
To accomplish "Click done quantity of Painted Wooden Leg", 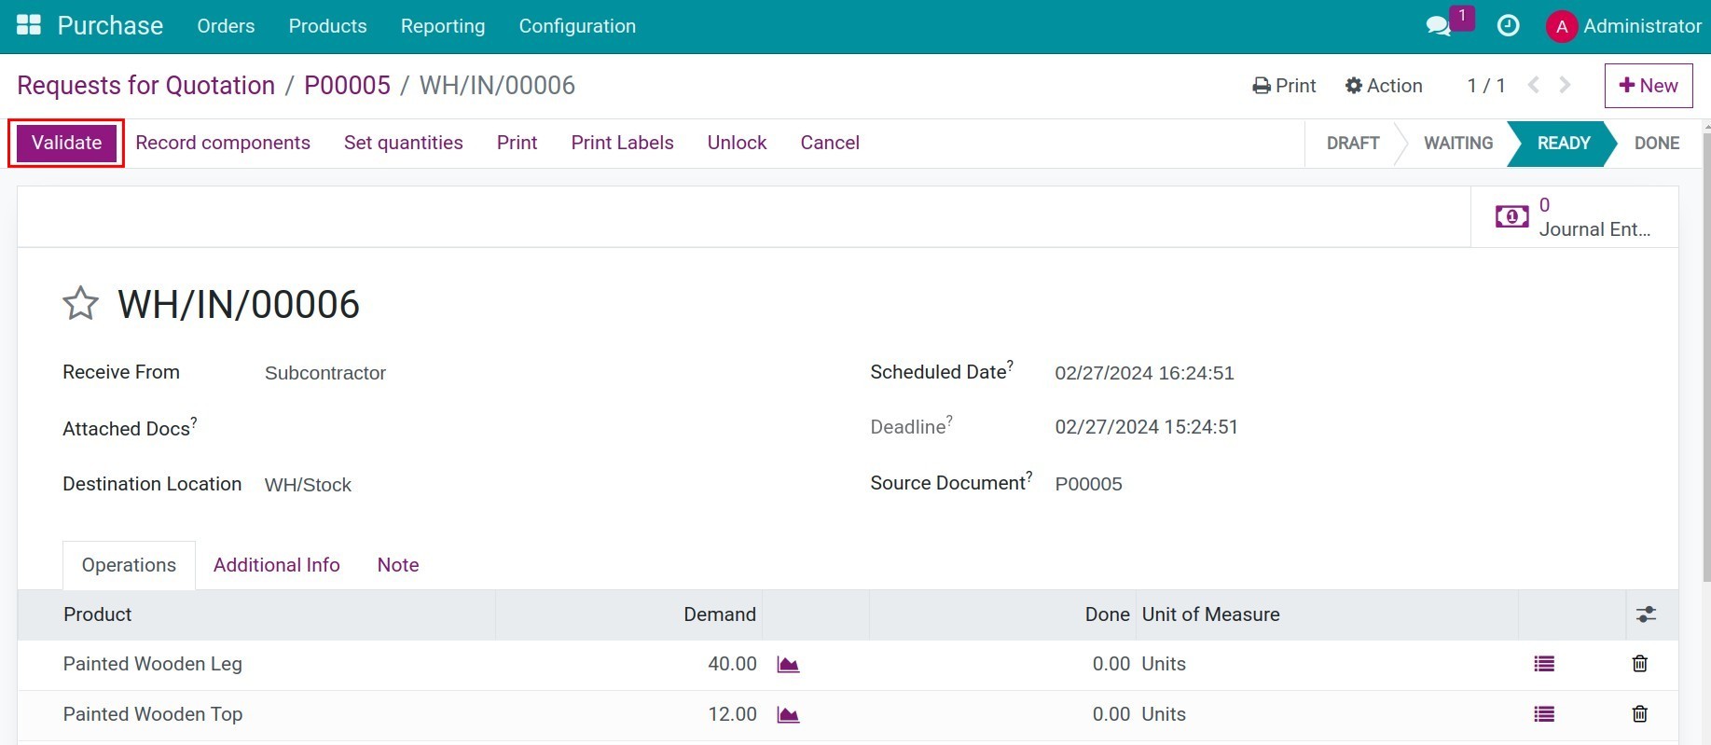I will point(1111,664).
